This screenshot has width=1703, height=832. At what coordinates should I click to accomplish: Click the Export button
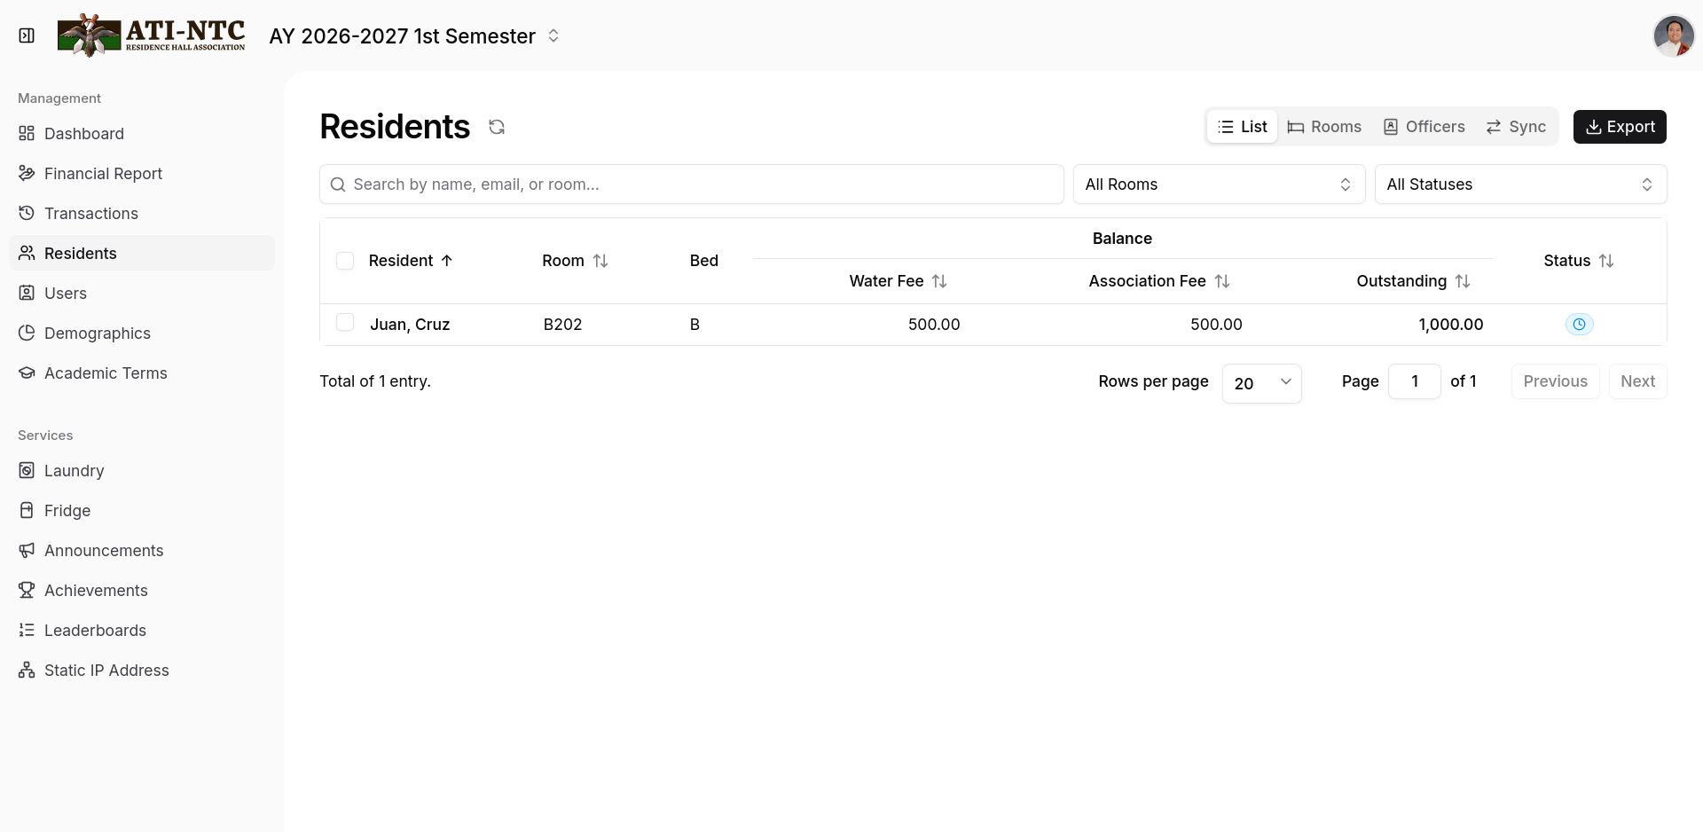(1620, 127)
